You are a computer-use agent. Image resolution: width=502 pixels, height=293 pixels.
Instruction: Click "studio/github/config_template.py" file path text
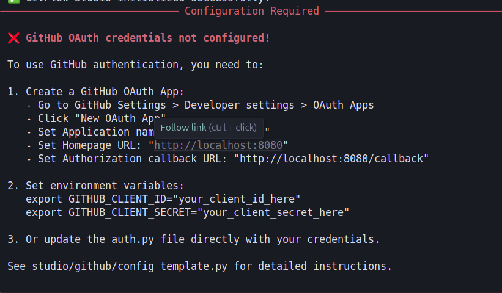click(x=130, y=266)
